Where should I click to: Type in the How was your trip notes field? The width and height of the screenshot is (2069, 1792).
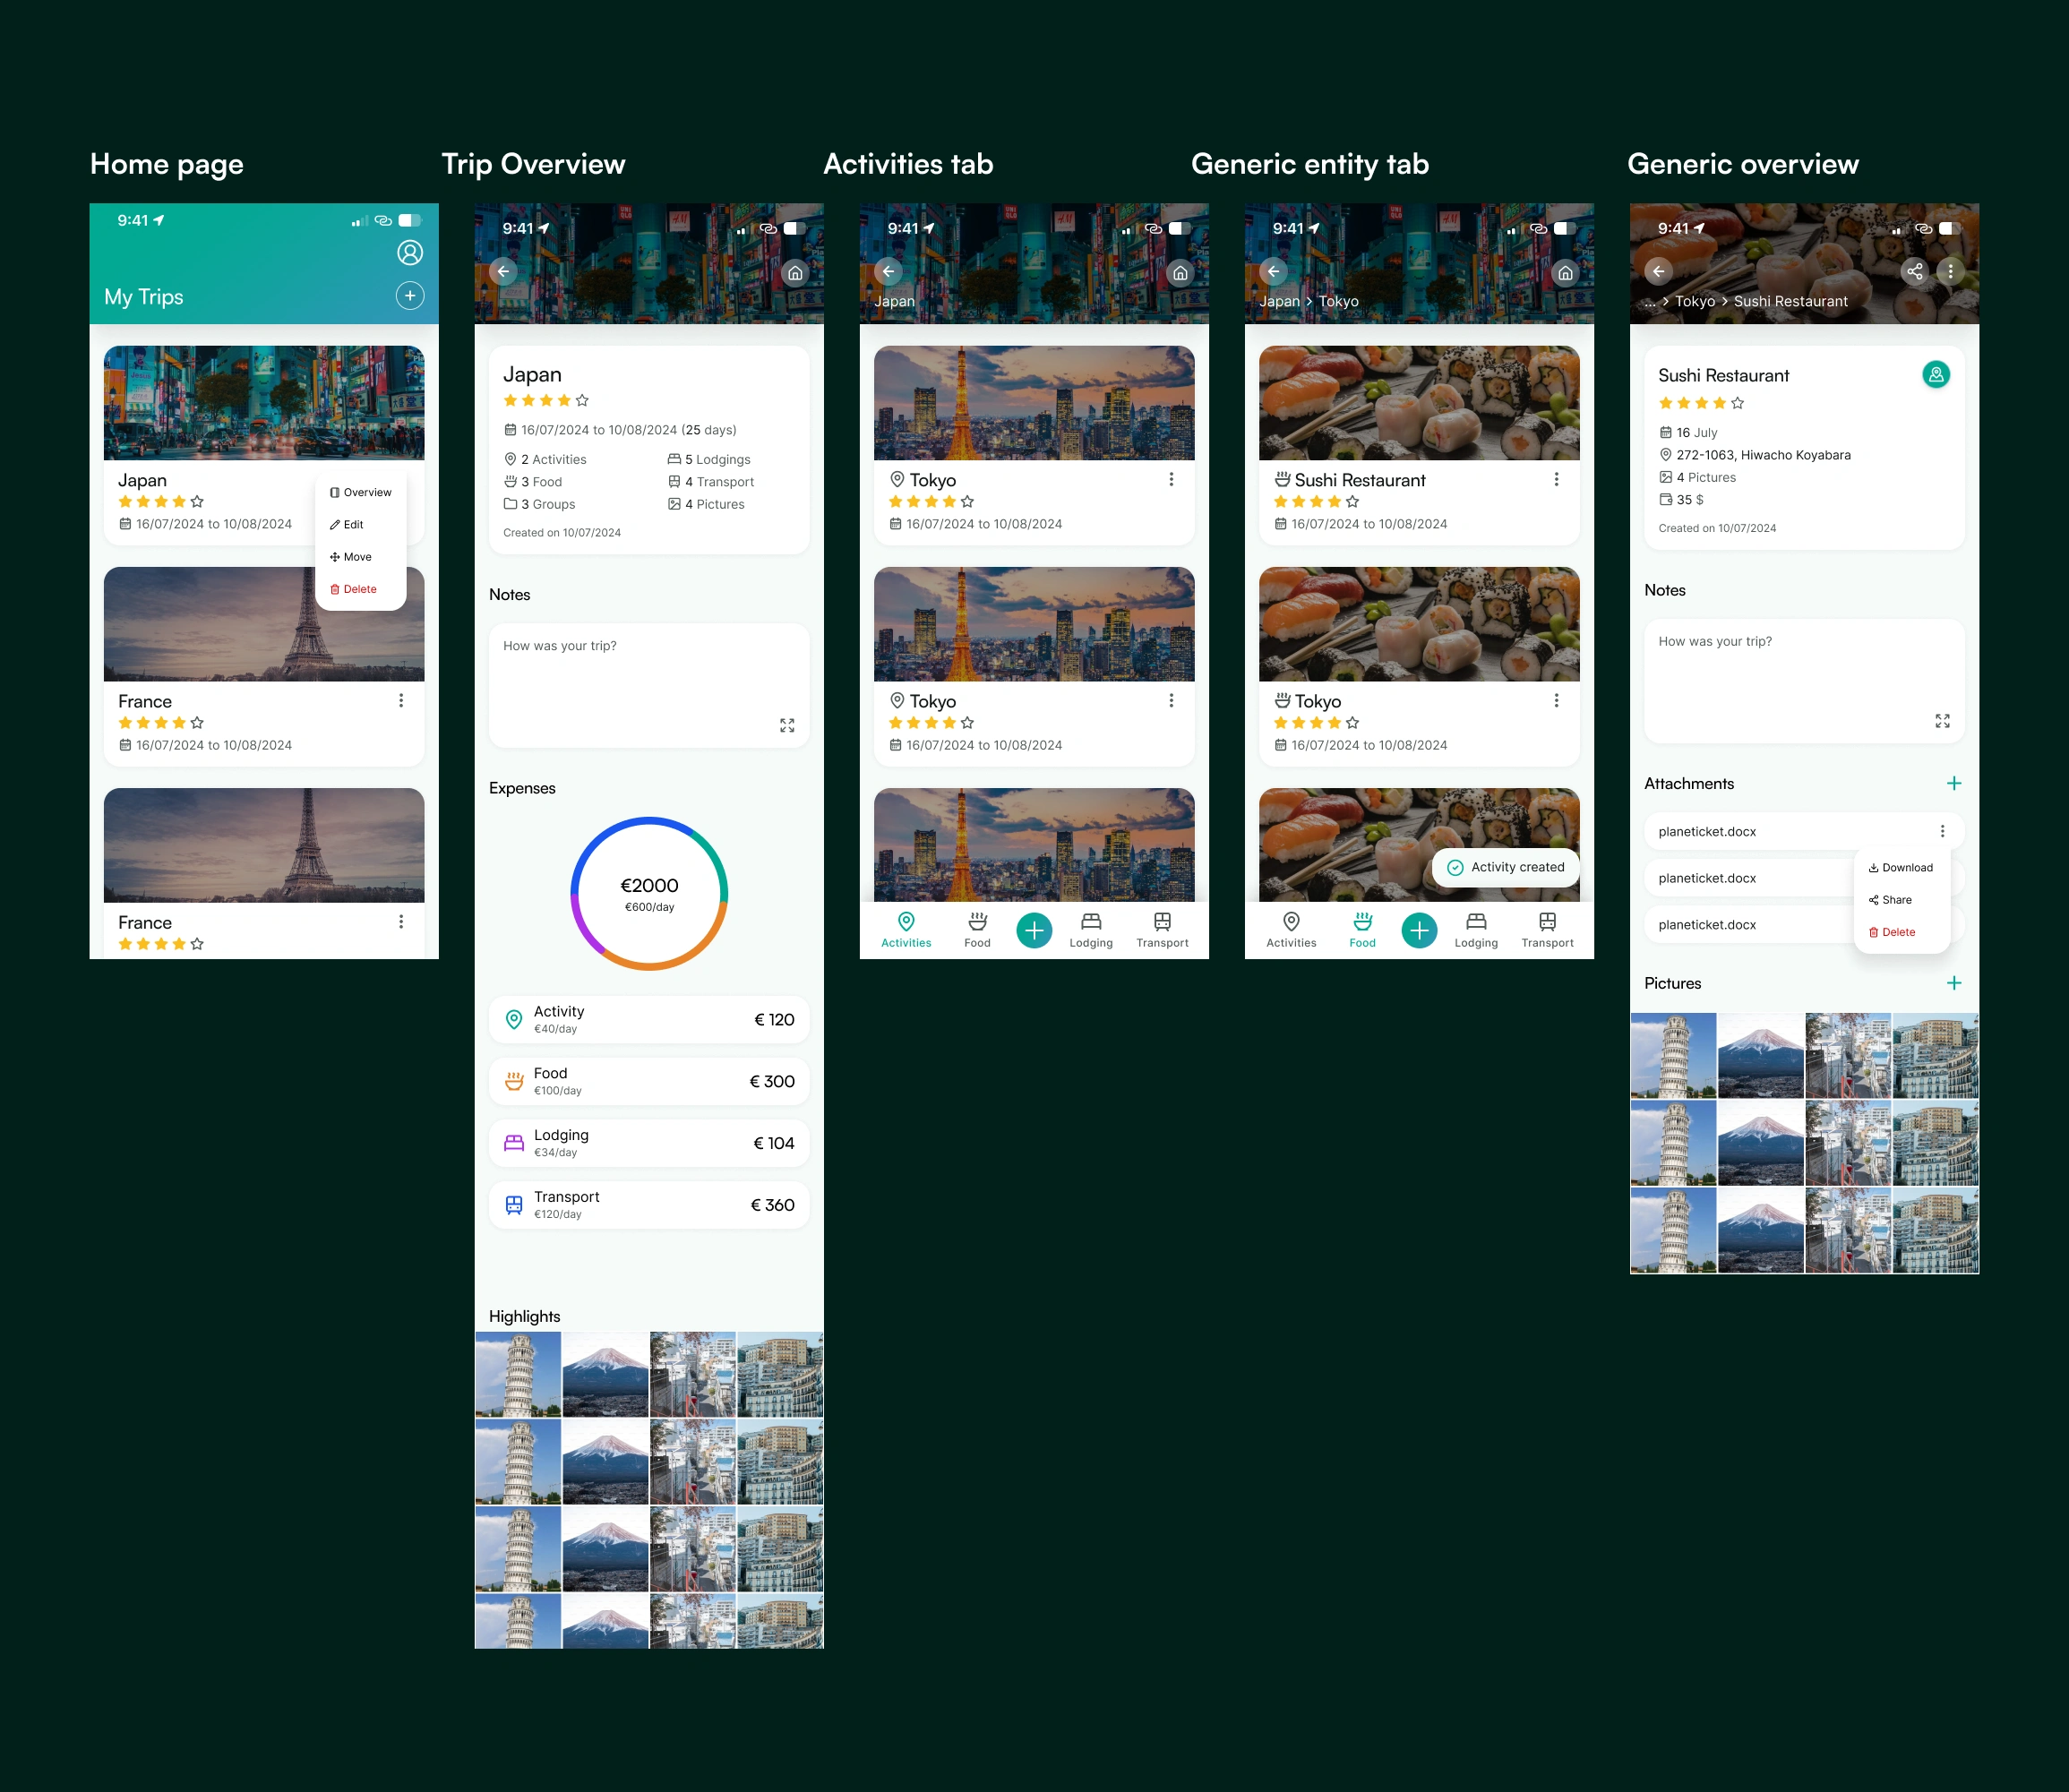[640, 680]
